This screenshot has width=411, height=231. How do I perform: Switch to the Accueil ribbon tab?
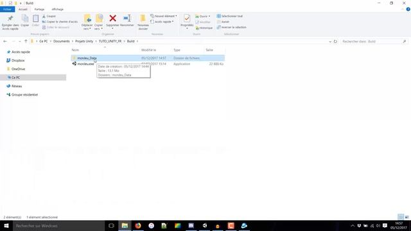pyautogui.click(x=23, y=9)
